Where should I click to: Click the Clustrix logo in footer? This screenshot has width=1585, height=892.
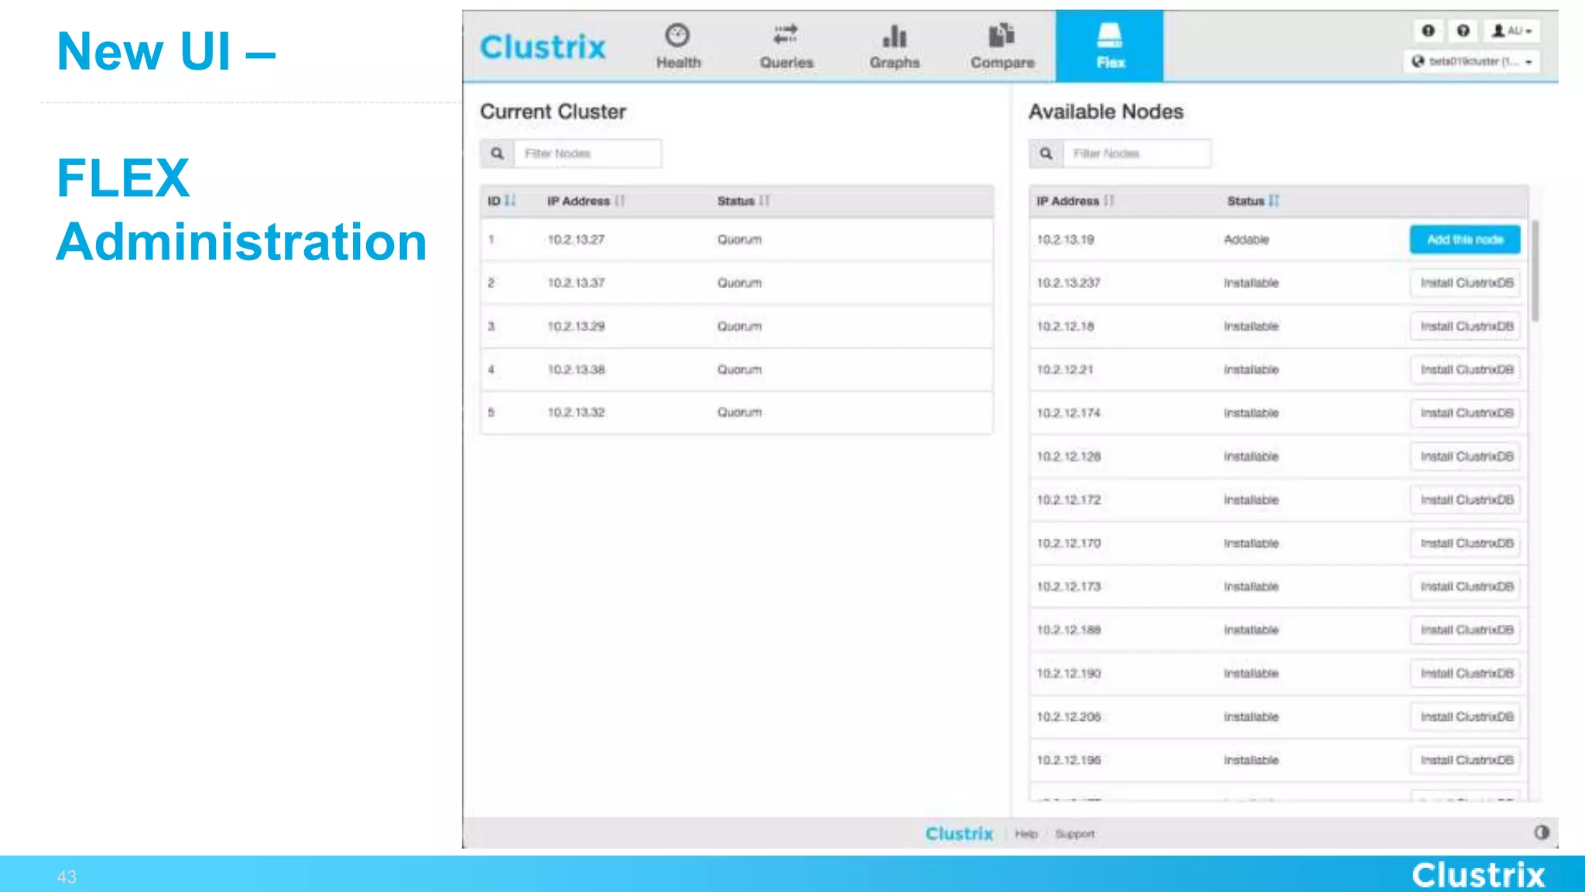pos(959,833)
